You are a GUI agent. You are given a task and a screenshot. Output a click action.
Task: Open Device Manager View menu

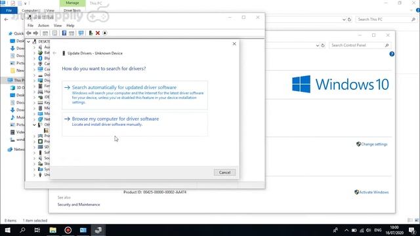(58, 26)
